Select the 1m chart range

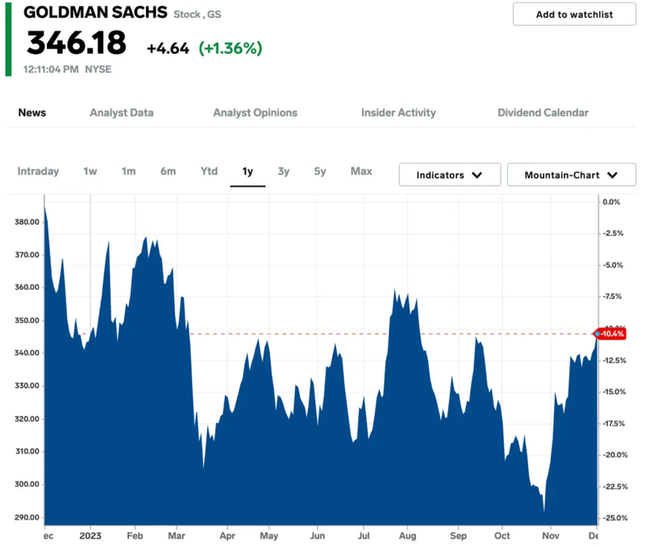click(128, 172)
